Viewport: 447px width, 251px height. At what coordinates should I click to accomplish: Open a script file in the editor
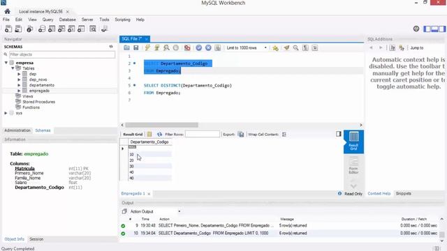click(126, 48)
